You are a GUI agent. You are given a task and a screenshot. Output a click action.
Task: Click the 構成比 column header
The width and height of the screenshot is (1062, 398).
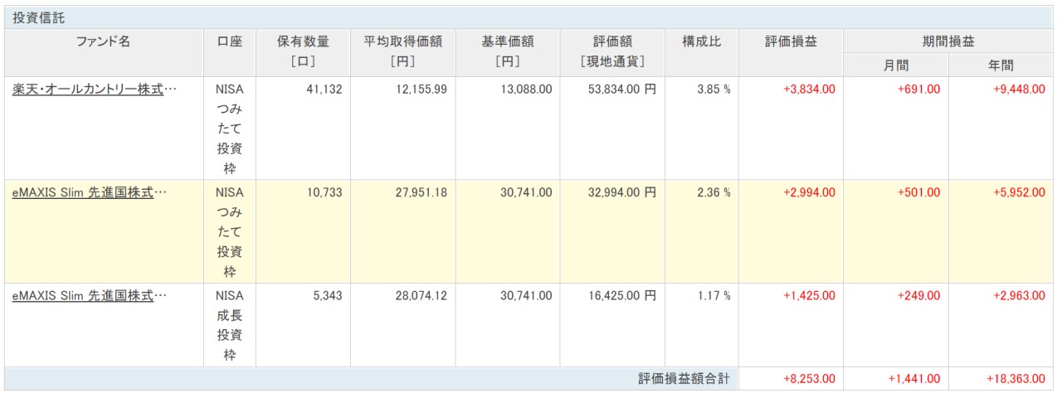701,42
